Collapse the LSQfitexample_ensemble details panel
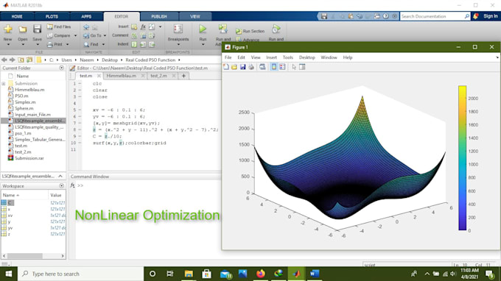501x281 pixels. (60, 176)
